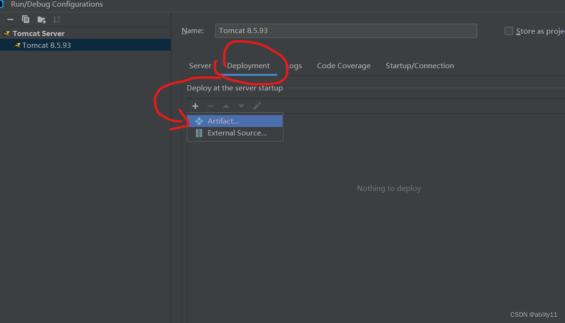The width and height of the screenshot is (565, 323).
Task: Choose Artifact... from the popup menu
Action: pyautogui.click(x=235, y=121)
